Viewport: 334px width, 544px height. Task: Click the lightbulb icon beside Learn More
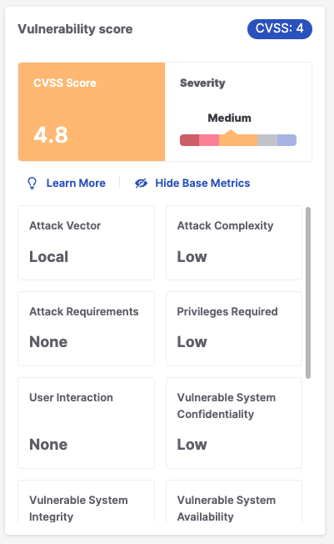point(32,184)
